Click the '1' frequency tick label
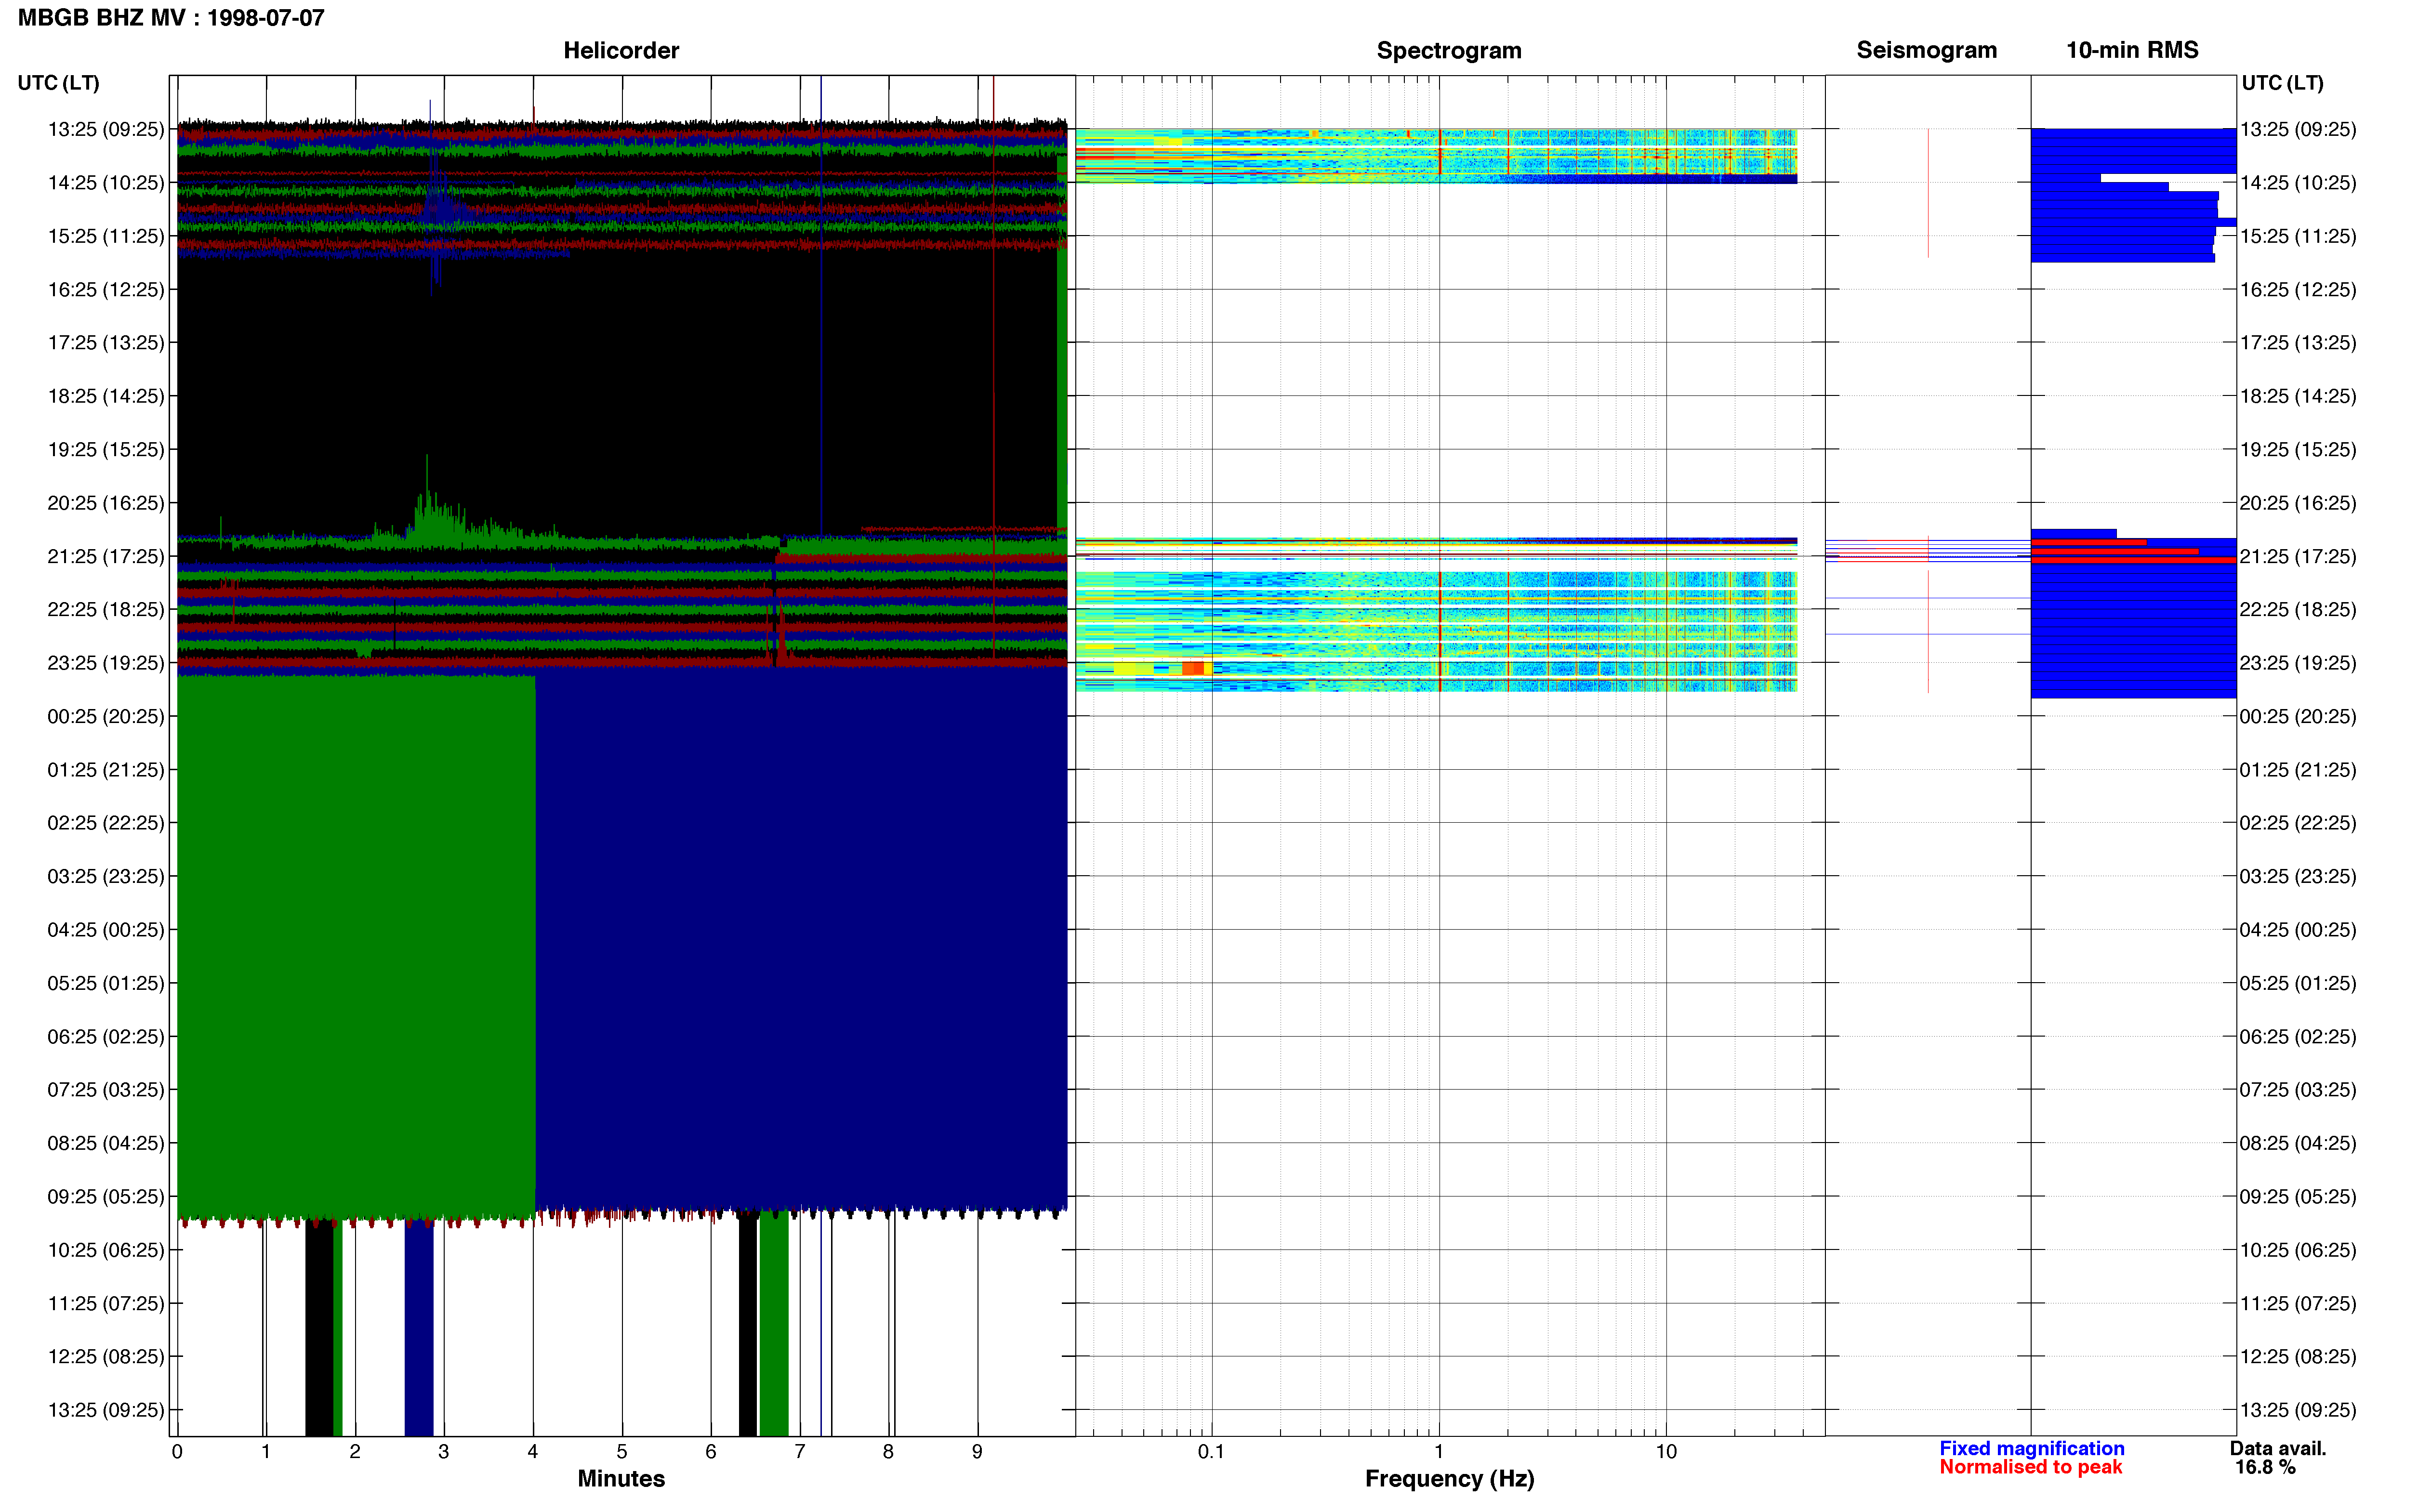Viewport: 2418px width, 1512px height. 1439,1451
